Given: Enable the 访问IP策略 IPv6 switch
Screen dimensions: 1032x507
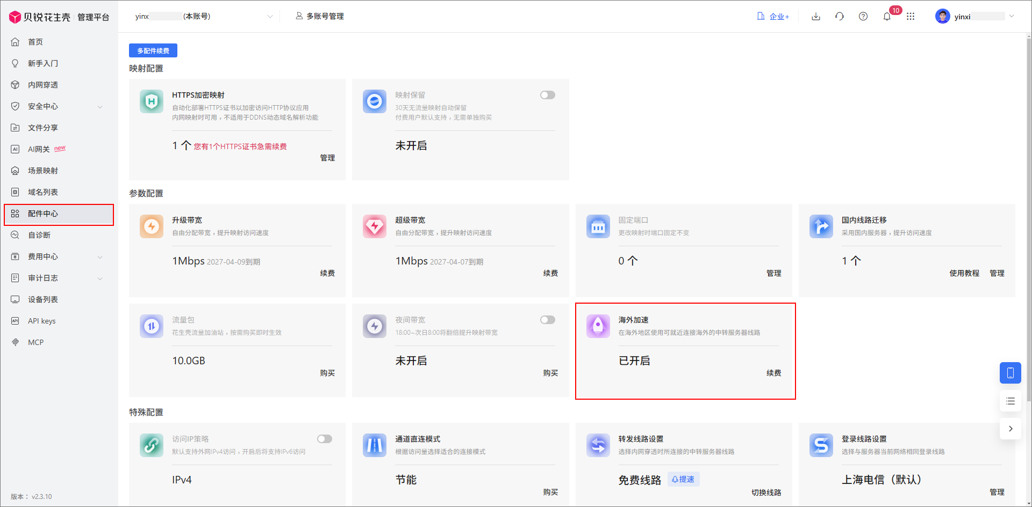Looking at the screenshot, I should tap(324, 438).
